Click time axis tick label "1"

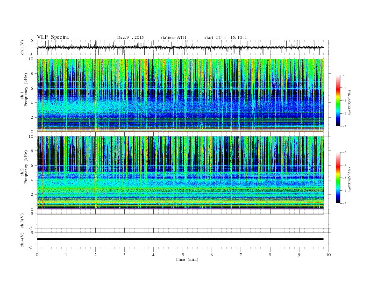click(x=66, y=255)
